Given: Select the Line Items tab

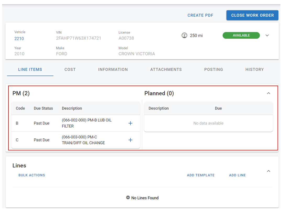Looking at the screenshot, I should 30,70.
